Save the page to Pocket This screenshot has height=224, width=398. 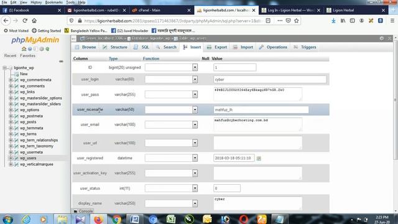[x=288, y=21]
